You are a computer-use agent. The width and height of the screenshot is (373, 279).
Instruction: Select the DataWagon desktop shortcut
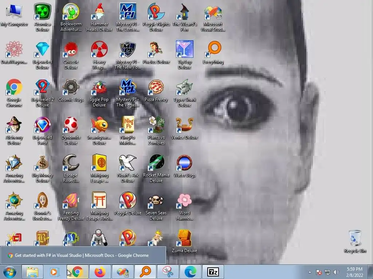click(x=14, y=53)
